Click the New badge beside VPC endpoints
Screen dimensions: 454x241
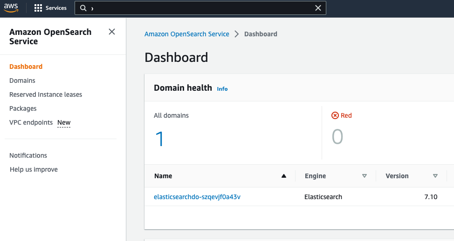(x=64, y=122)
